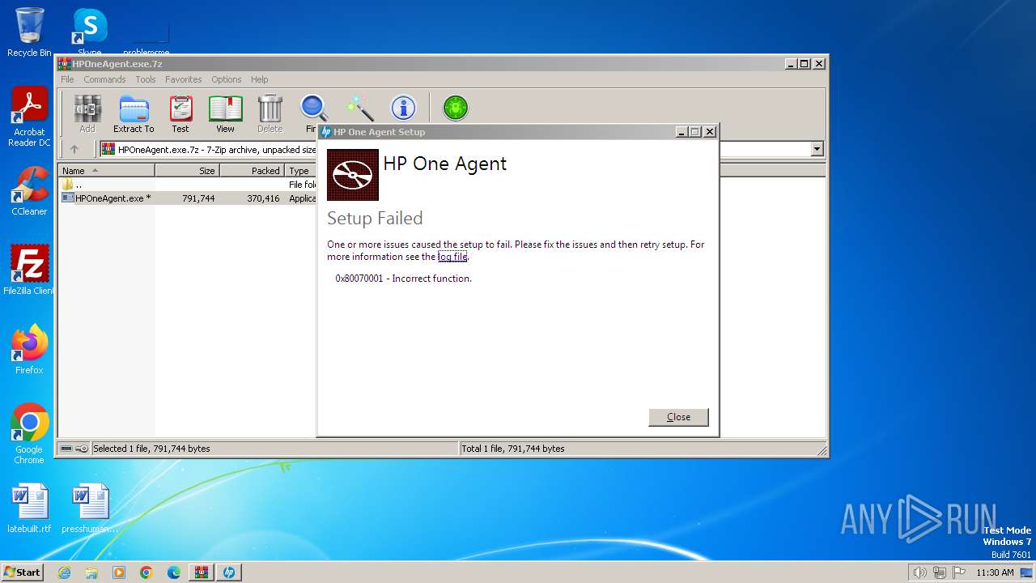
Task: Open the Options menu
Action: pyautogui.click(x=227, y=79)
